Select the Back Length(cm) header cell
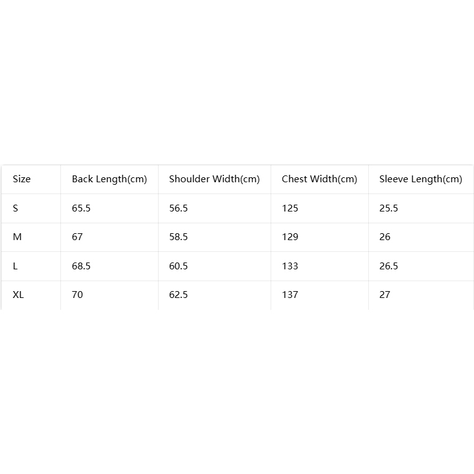This screenshot has width=474, height=474. pos(109,179)
